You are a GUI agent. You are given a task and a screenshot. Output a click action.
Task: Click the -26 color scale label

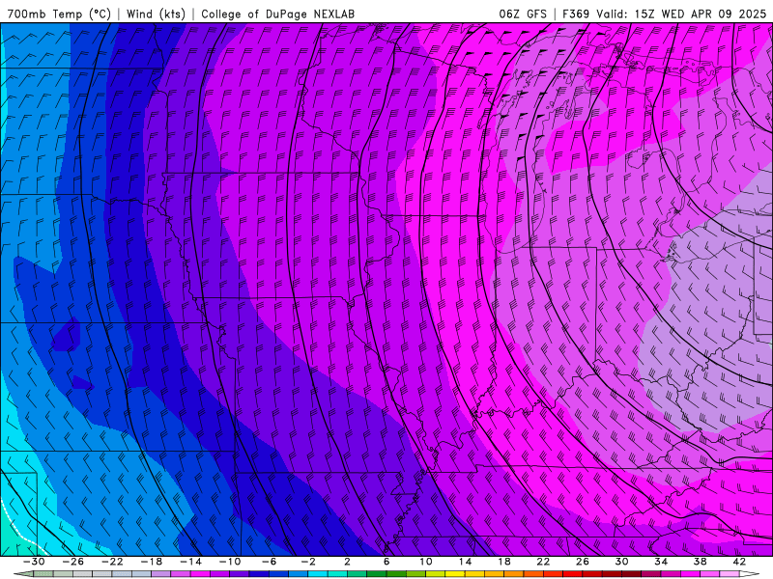(x=73, y=562)
